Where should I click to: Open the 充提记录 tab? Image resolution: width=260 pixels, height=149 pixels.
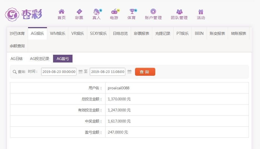pyautogui.click(x=163, y=33)
